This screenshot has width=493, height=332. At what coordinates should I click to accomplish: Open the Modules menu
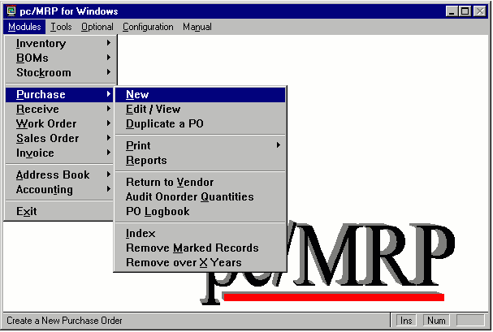pyautogui.click(x=24, y=27)
